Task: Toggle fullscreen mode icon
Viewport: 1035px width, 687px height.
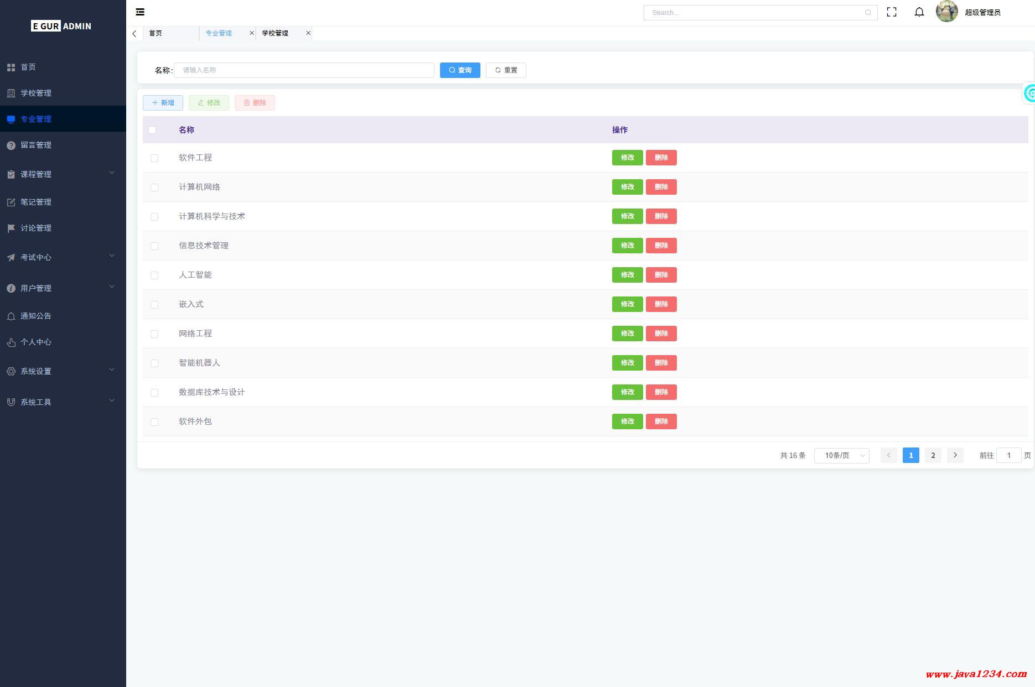Action: point(891,12)
